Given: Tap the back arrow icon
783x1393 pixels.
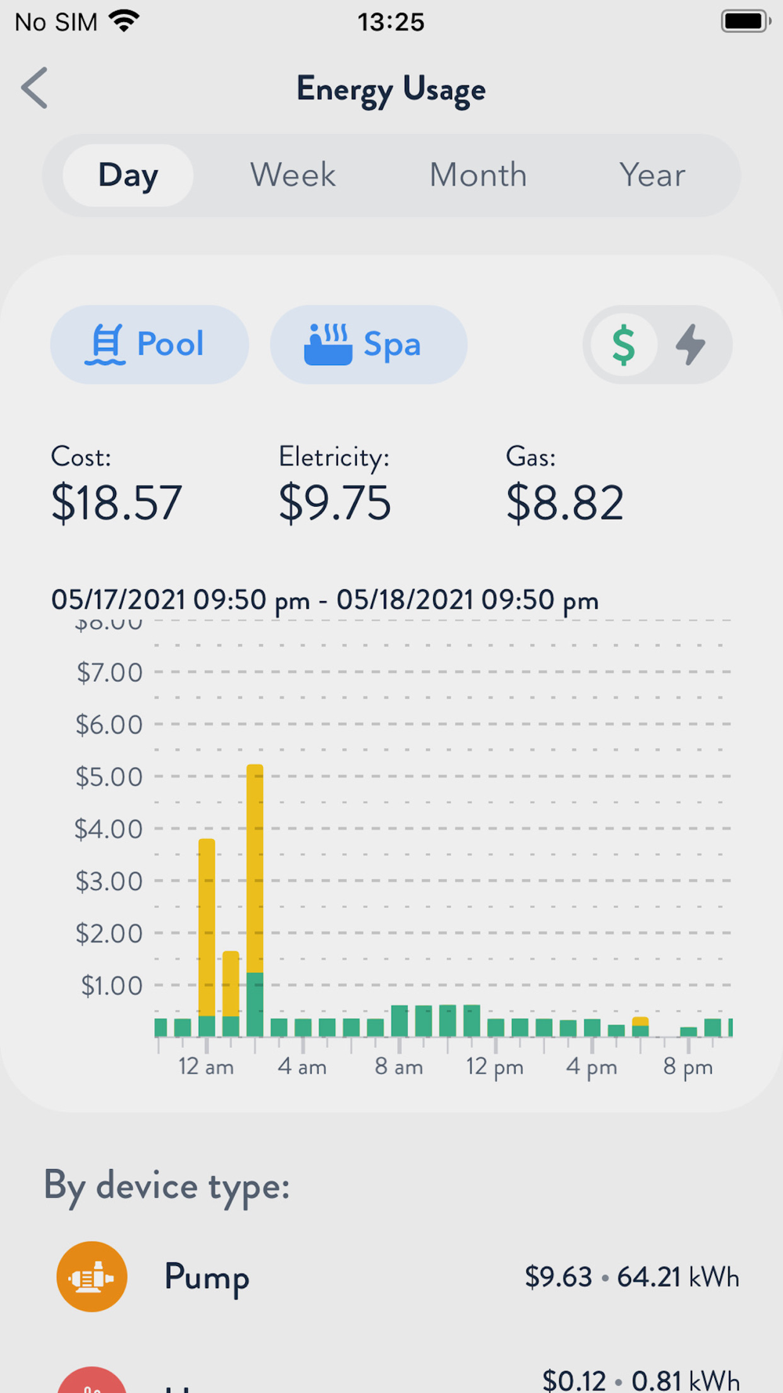Looking at the screenshot, I should [x=35, y=88].
